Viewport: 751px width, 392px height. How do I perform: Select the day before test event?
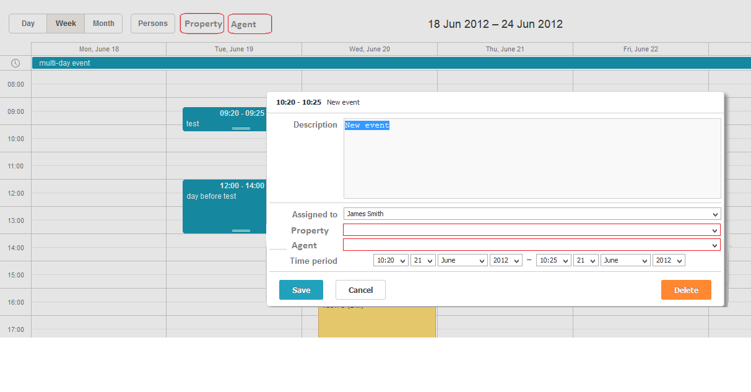225,206
